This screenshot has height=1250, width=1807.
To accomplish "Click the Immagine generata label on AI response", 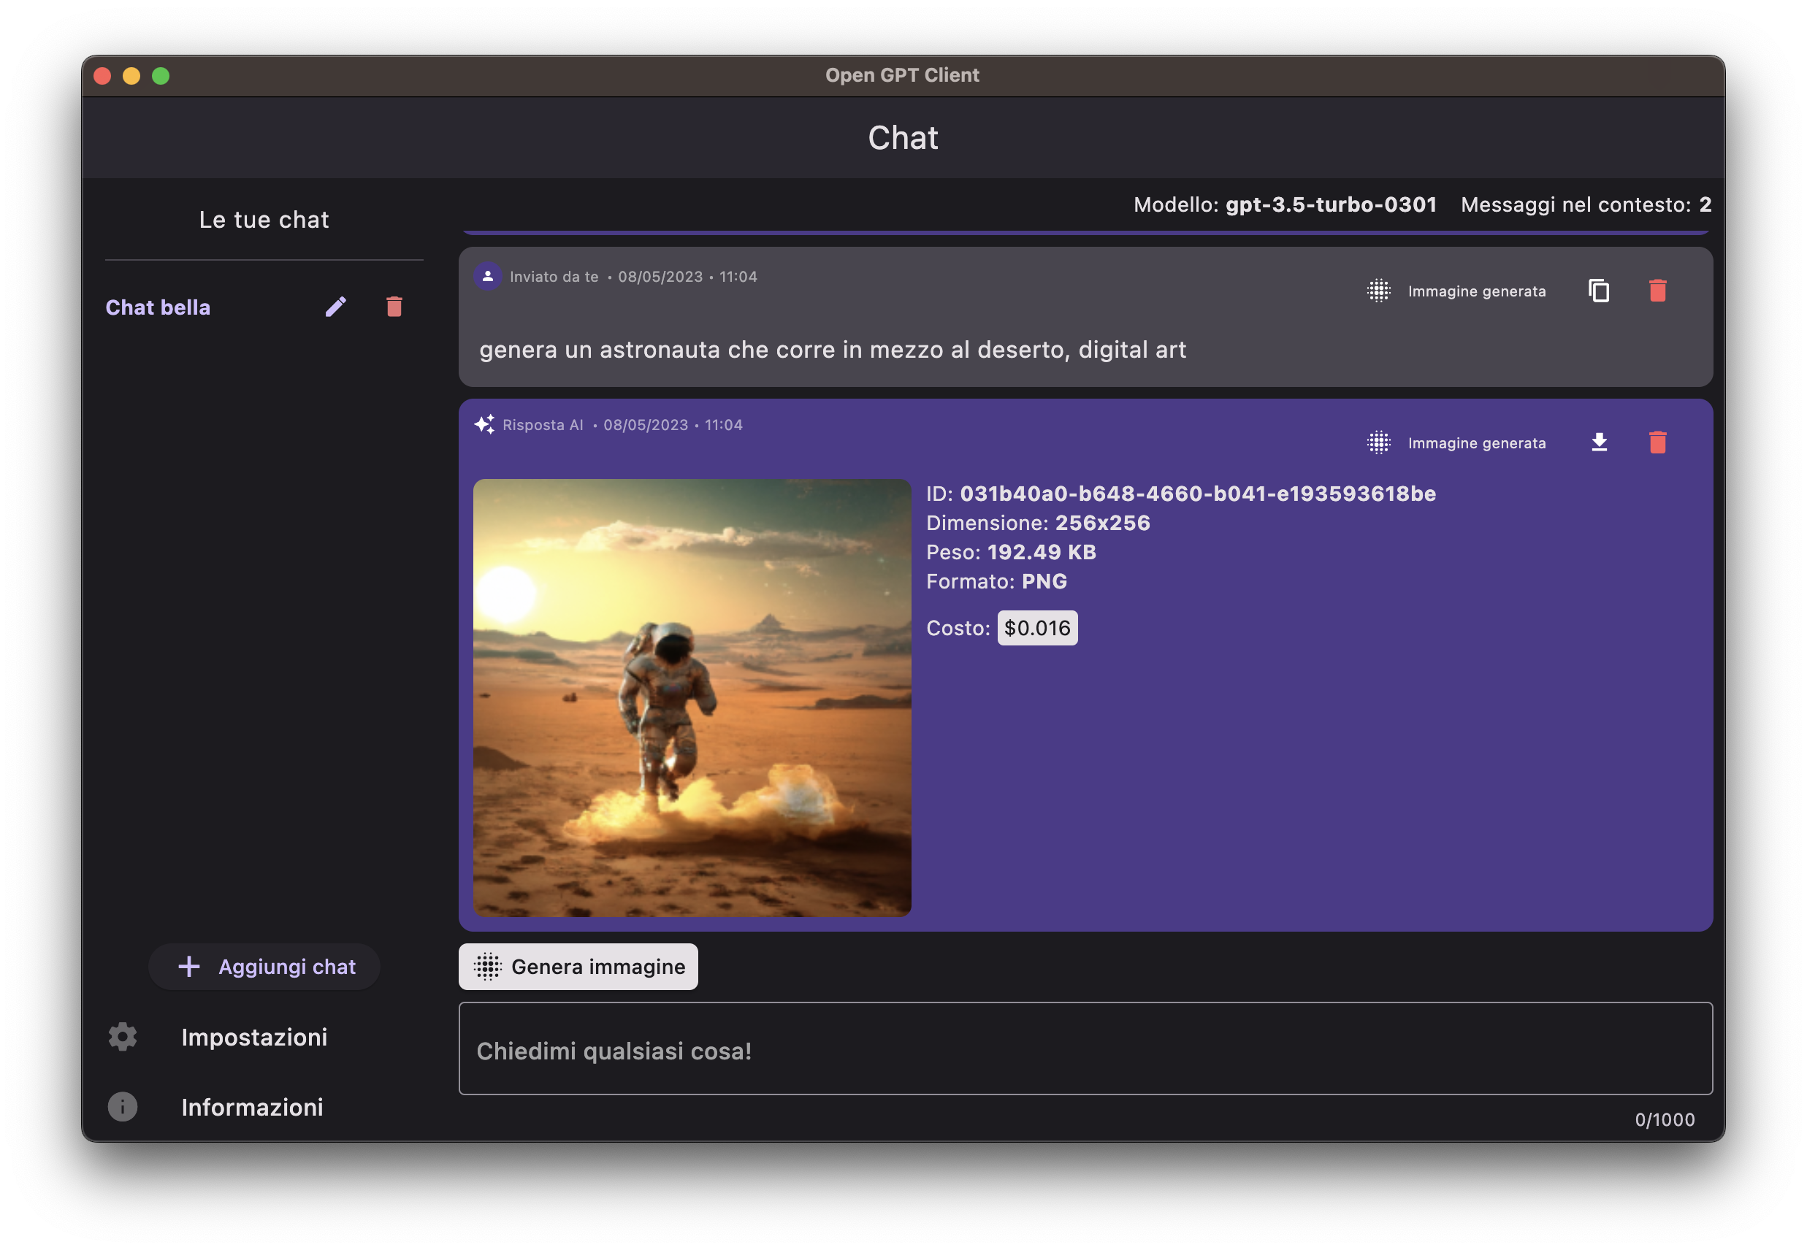I will pyautogui.click(x=1475, y=443).
